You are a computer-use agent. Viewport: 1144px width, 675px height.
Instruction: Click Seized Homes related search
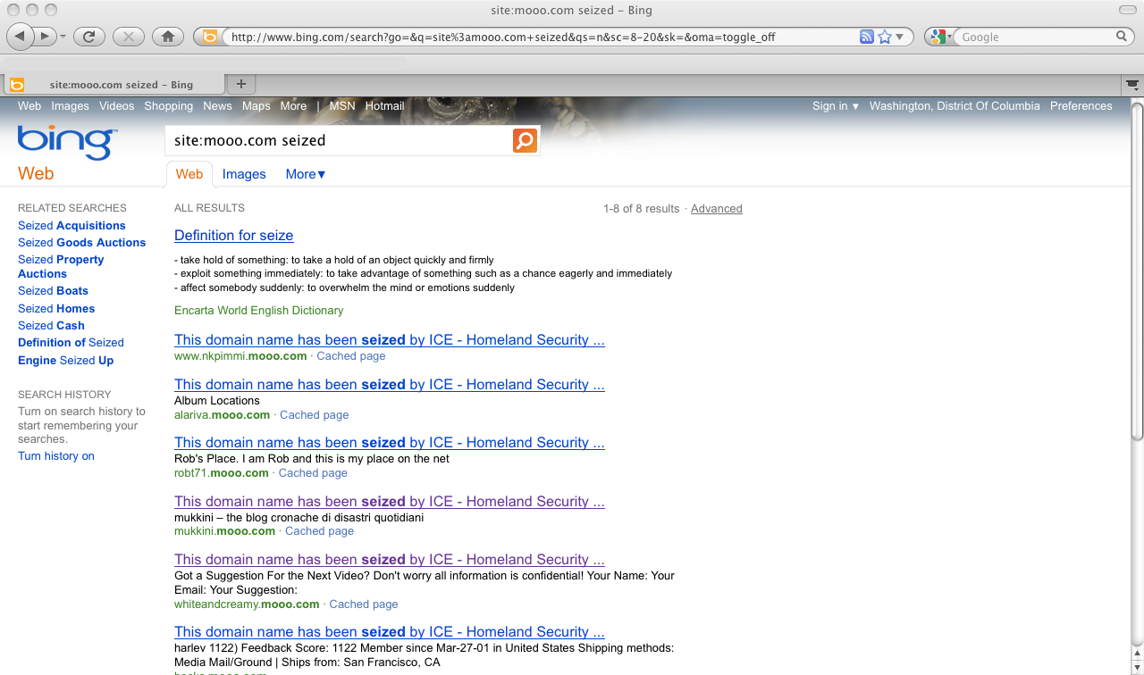56,309
